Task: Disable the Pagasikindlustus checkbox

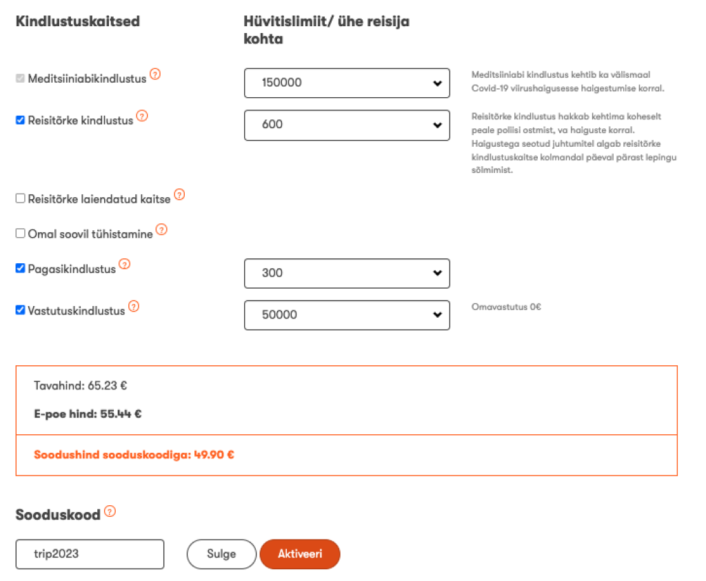Action: pyautogui.click(x=20, y=268)
